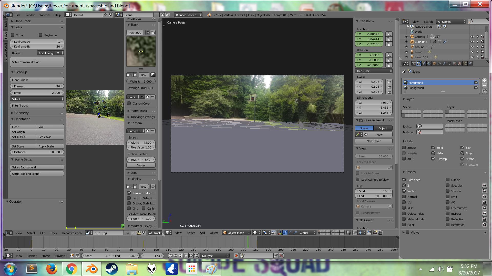This screenshot has height=276, width=492.
Task: Launch Steam from the Windows taskbar
Action: 112,269
